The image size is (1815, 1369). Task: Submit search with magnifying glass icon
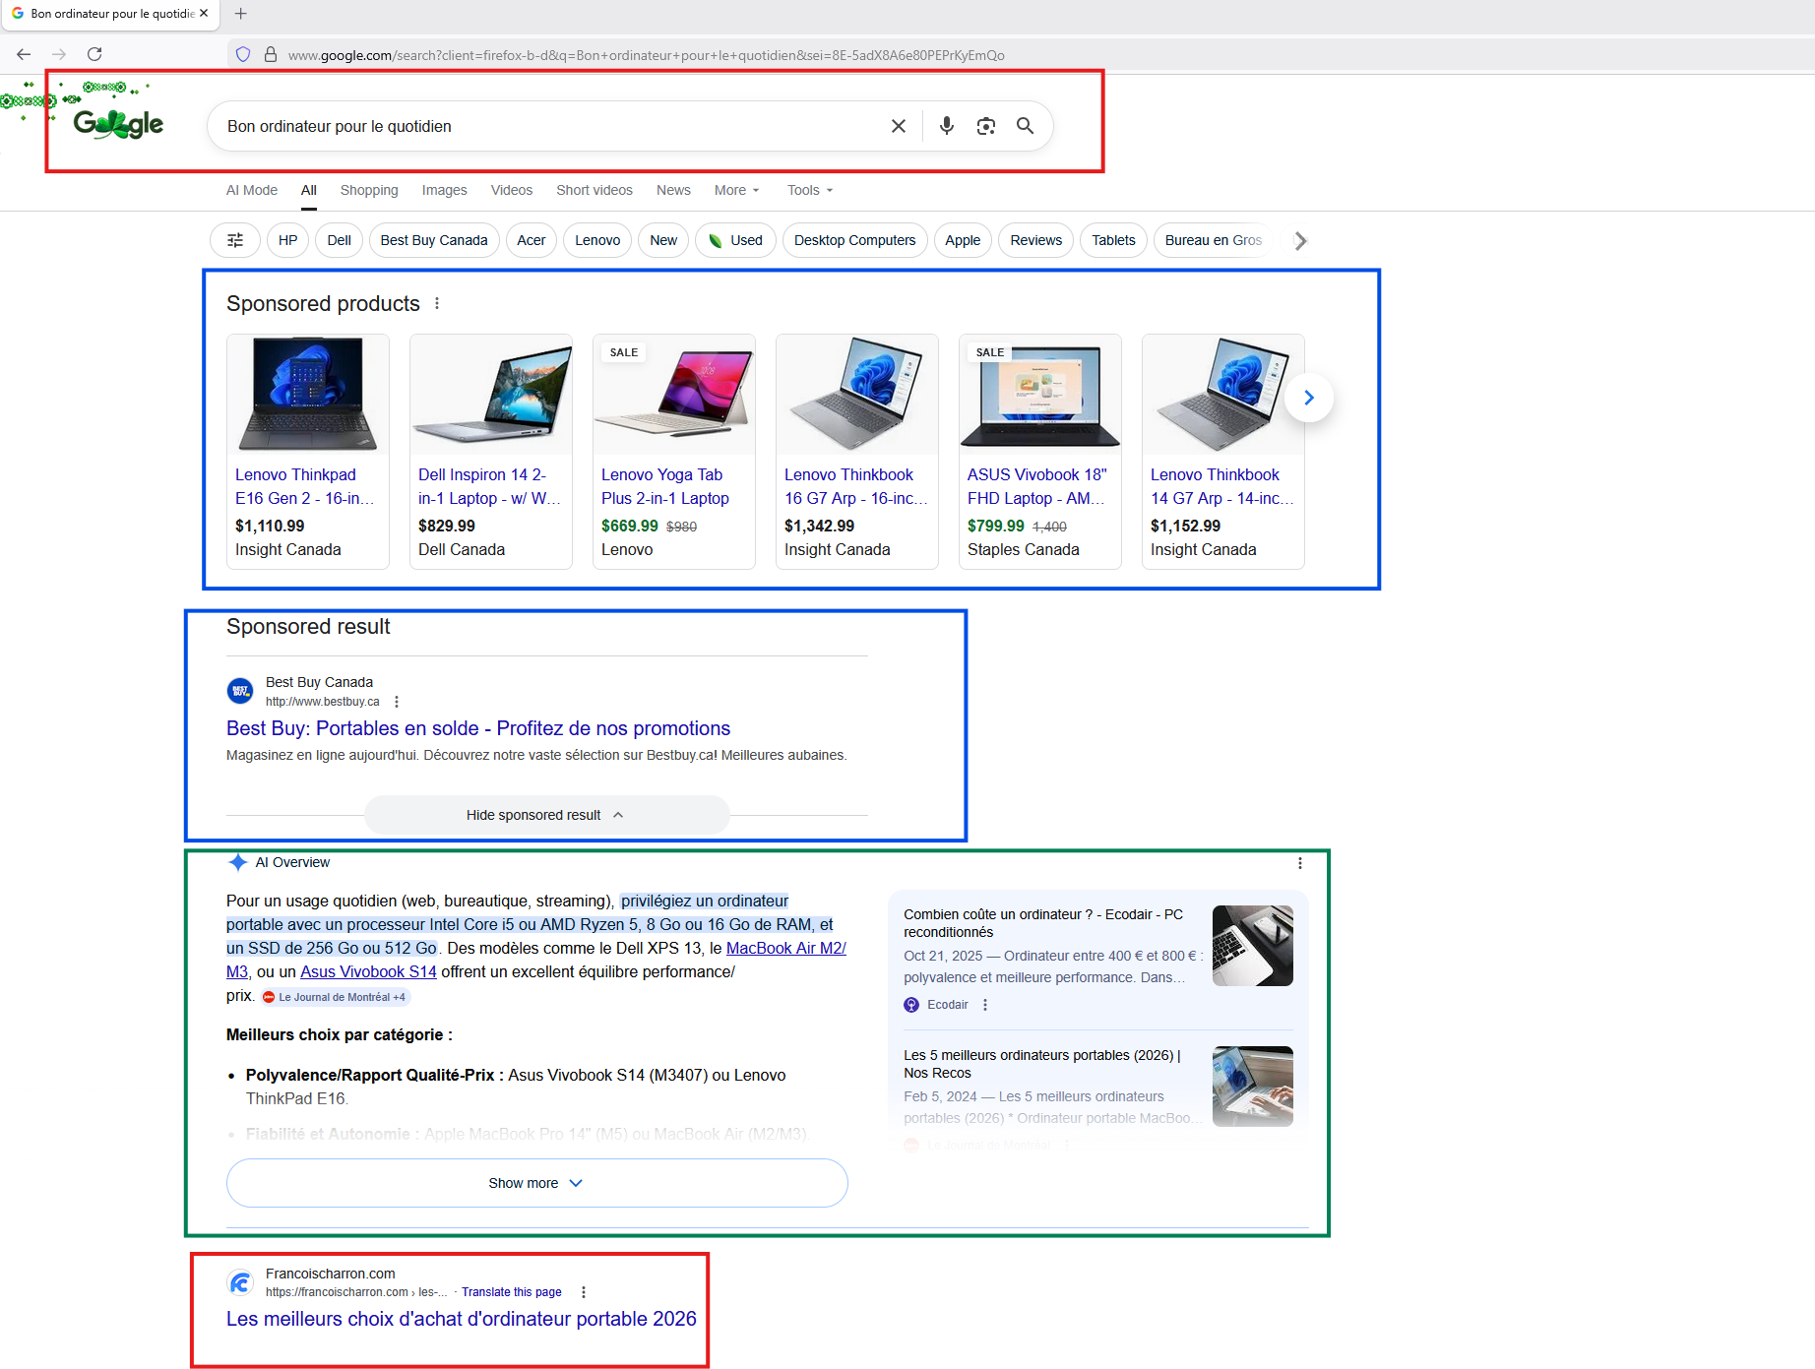[1025, 126]
